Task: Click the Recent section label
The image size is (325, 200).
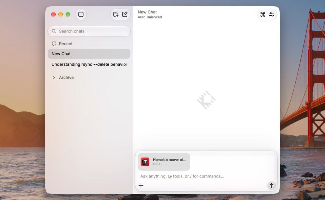Action: [x=66, y=44]
